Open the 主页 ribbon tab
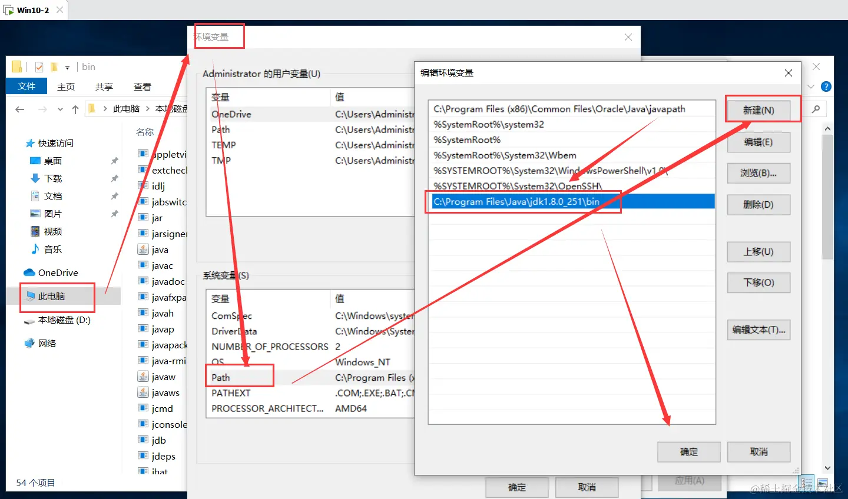Viewport: 848px width, 499px height. (66, 87)
